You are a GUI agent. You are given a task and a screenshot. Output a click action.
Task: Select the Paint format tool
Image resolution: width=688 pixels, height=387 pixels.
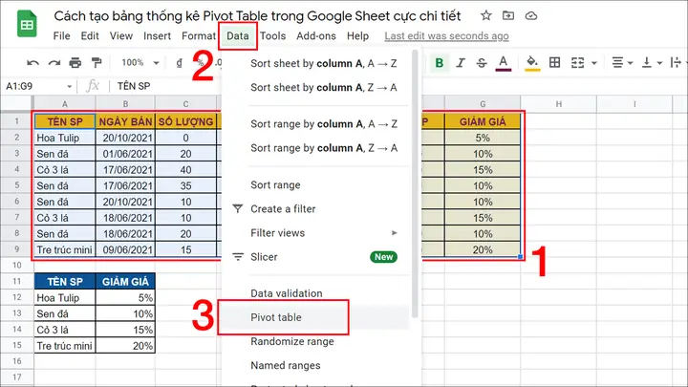coord(97,63)
